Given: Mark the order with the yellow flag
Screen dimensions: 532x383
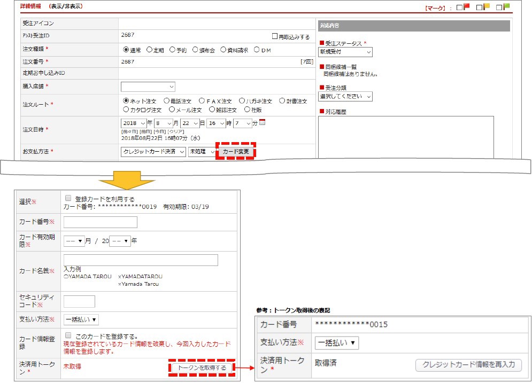Looking at the screenshot, I should tap(480, 7).
